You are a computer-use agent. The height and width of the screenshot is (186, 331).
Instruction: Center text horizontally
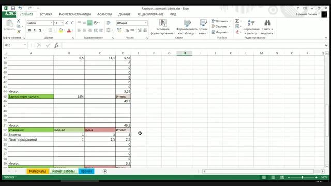pyautogui.click(x=84, y=30)
